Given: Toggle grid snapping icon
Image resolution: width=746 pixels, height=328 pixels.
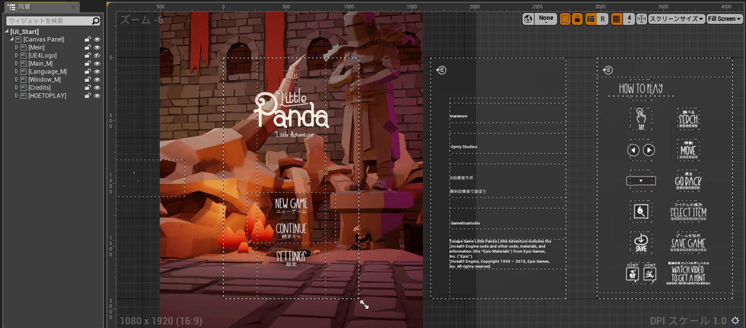Looking at the screenshot, I should click(616, 19).
